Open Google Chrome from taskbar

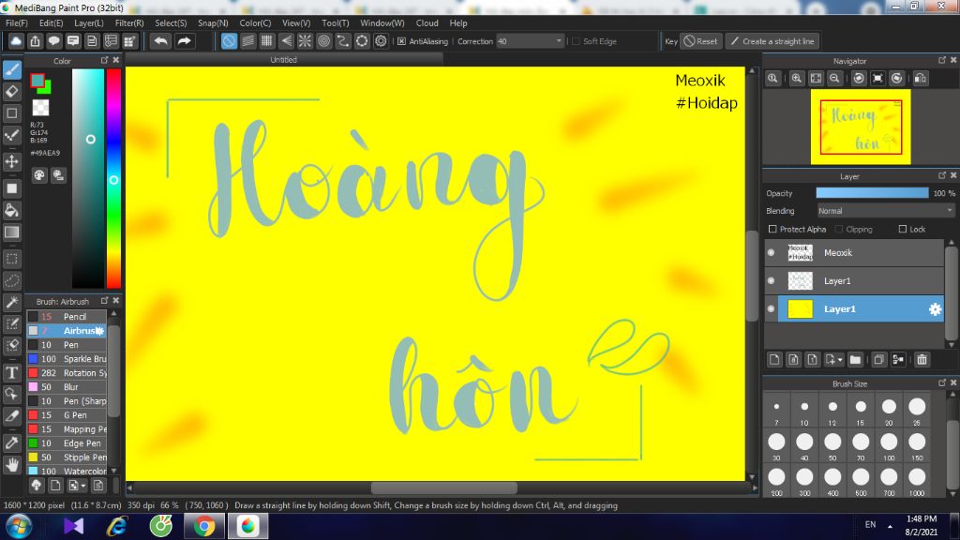(204, 527)
